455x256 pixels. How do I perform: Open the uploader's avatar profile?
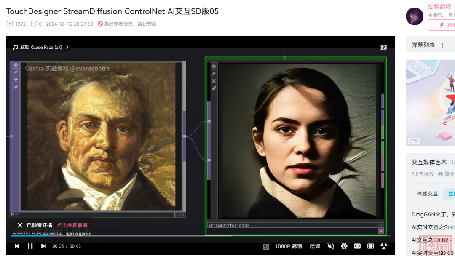415,16
